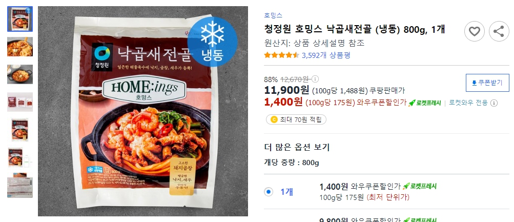Click the 쿠폰받기 download coupon button
514x222 pixels.
tap(487, 83)
